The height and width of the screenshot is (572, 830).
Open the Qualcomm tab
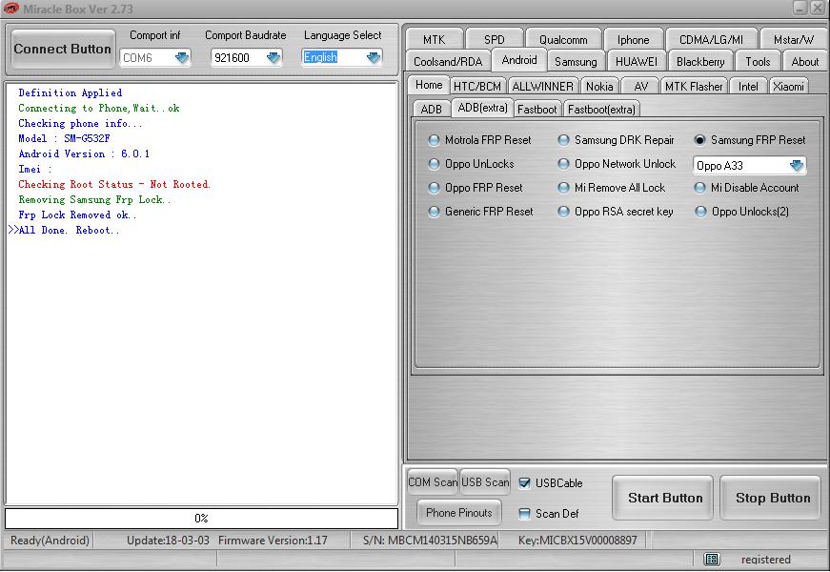coord(563,40)
